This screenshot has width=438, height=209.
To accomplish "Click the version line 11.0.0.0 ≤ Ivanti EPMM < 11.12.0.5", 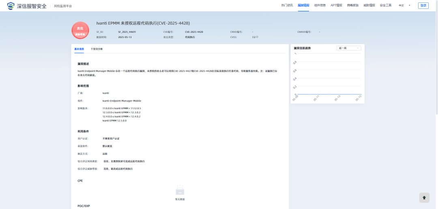I will (122, 108).
